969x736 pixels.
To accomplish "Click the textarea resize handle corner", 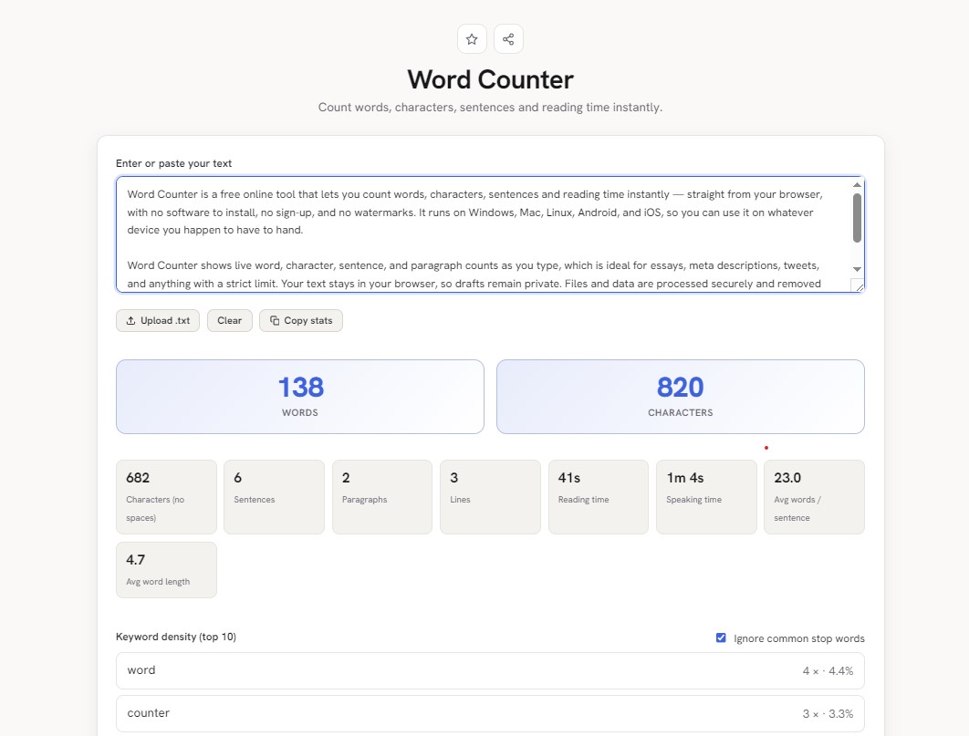I will pos(857,285).
